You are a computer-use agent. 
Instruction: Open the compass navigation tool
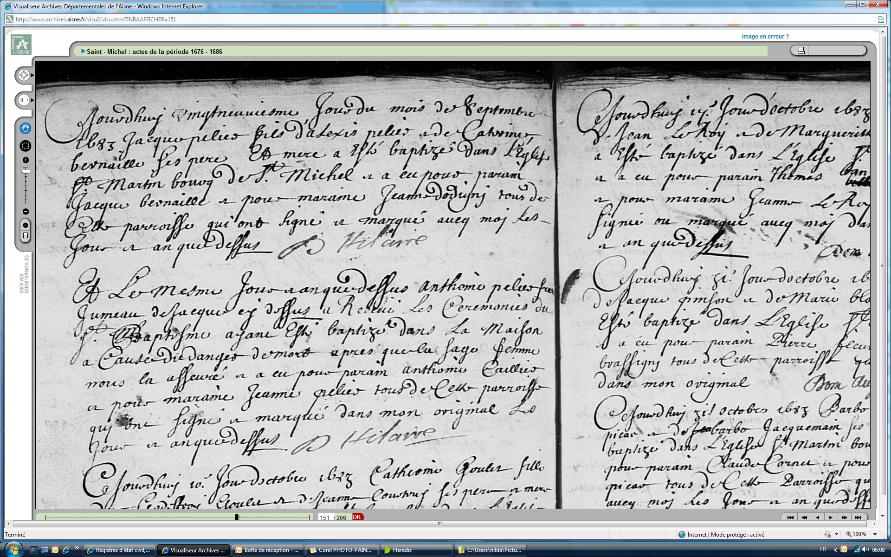[x=24, y=75]
